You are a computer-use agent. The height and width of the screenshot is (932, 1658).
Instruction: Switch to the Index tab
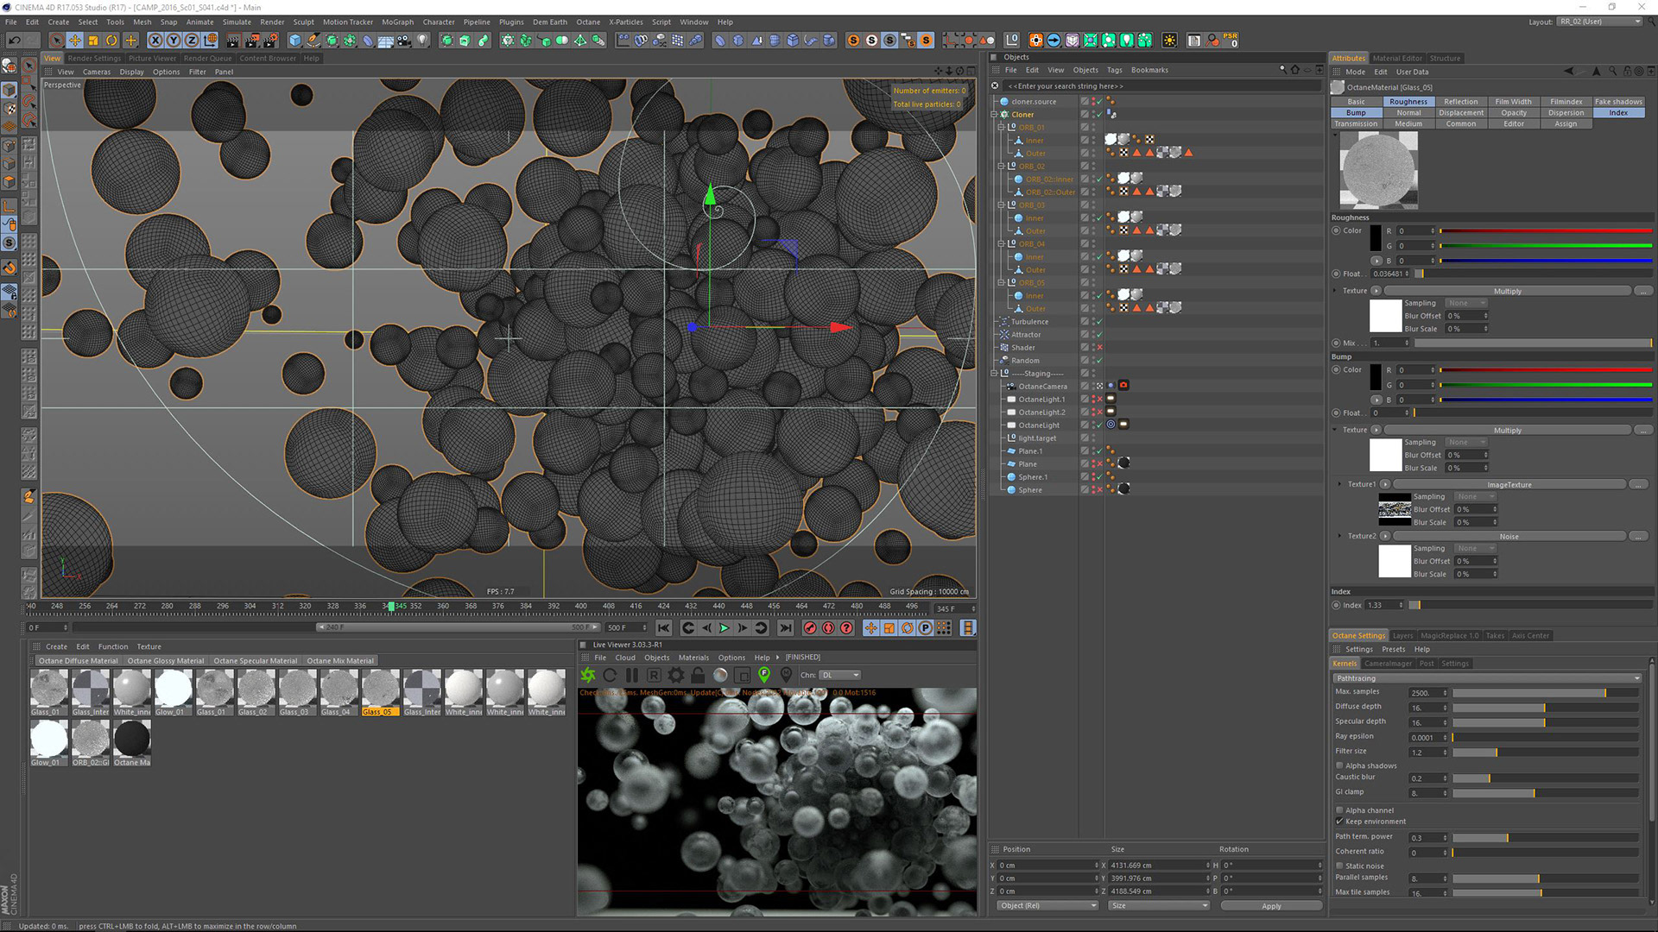[1619, 113]
